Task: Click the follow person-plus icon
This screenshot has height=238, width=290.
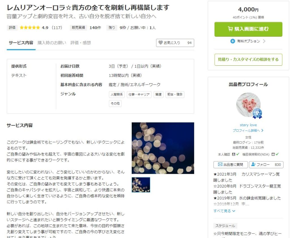Action: point(253,164)
